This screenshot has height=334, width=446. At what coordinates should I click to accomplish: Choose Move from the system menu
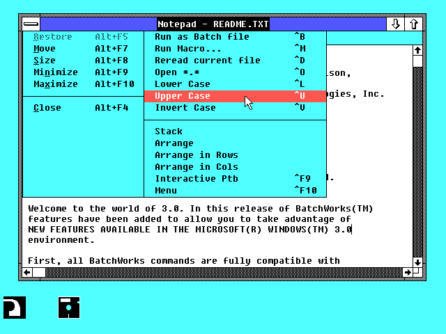[83, 49]
